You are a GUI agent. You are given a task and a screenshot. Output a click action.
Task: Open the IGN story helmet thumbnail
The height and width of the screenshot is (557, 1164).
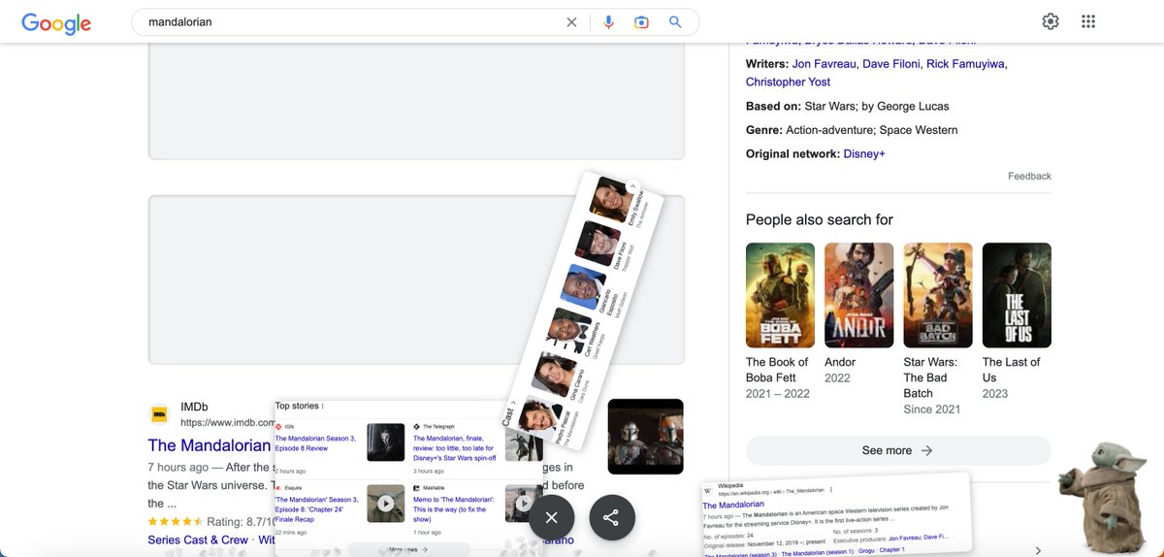[386, 442]
